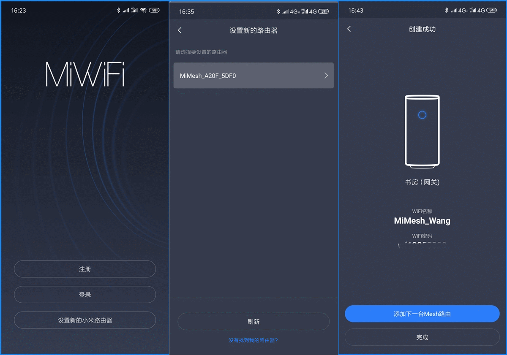
Task: Tap battery indicator showing 57
Action: click(324, 11)
